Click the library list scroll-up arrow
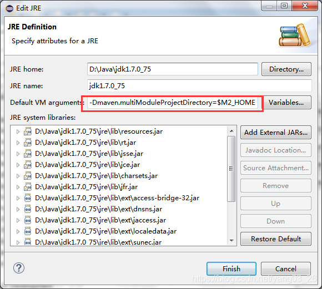322x289 pixels. 232,131
